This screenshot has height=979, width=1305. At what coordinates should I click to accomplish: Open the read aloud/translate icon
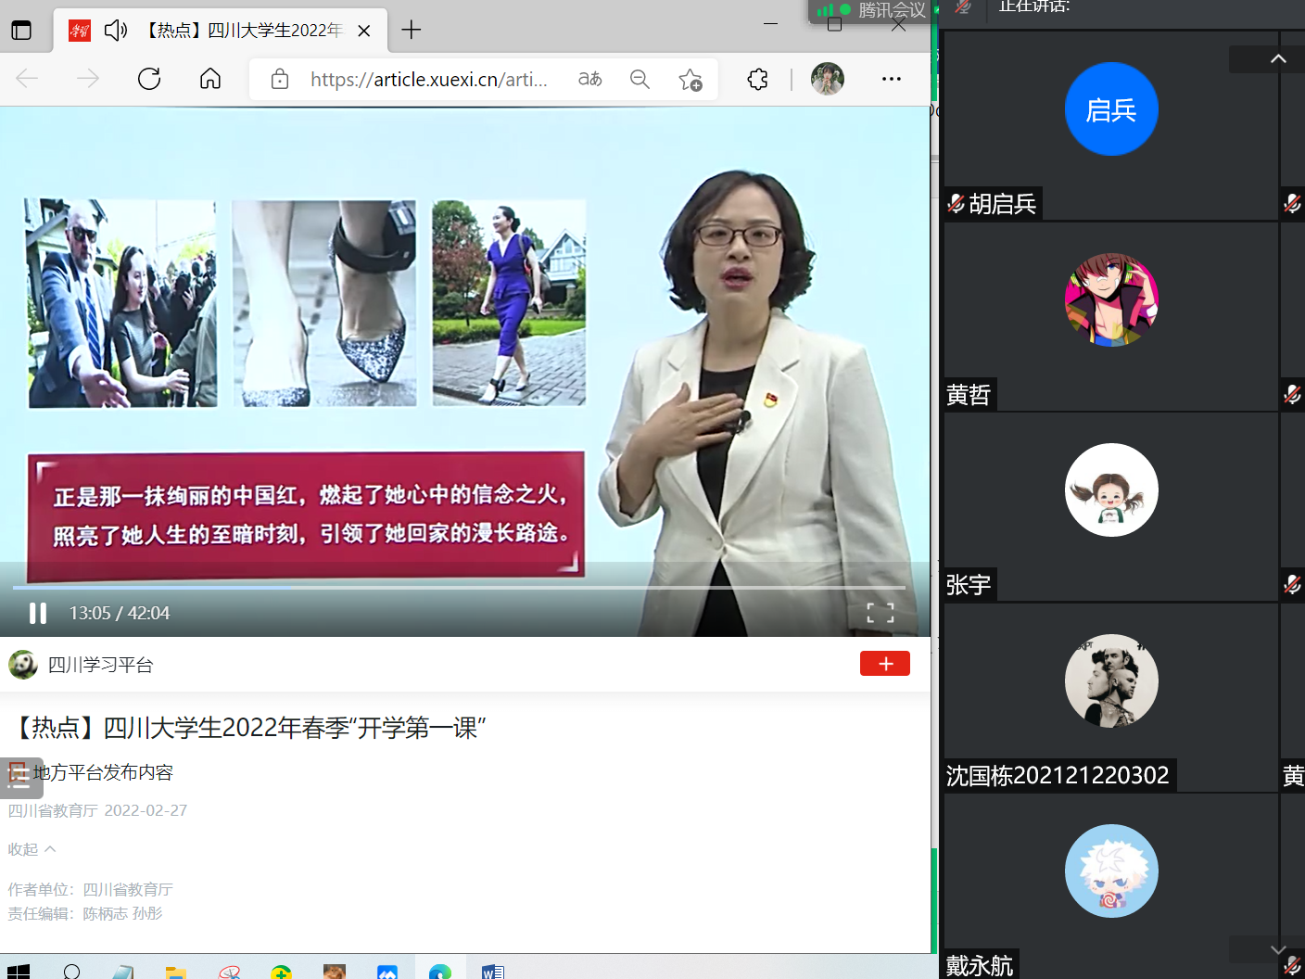coord(589,80)
